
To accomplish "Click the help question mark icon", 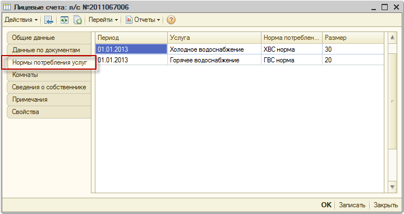I will point(171,20).
